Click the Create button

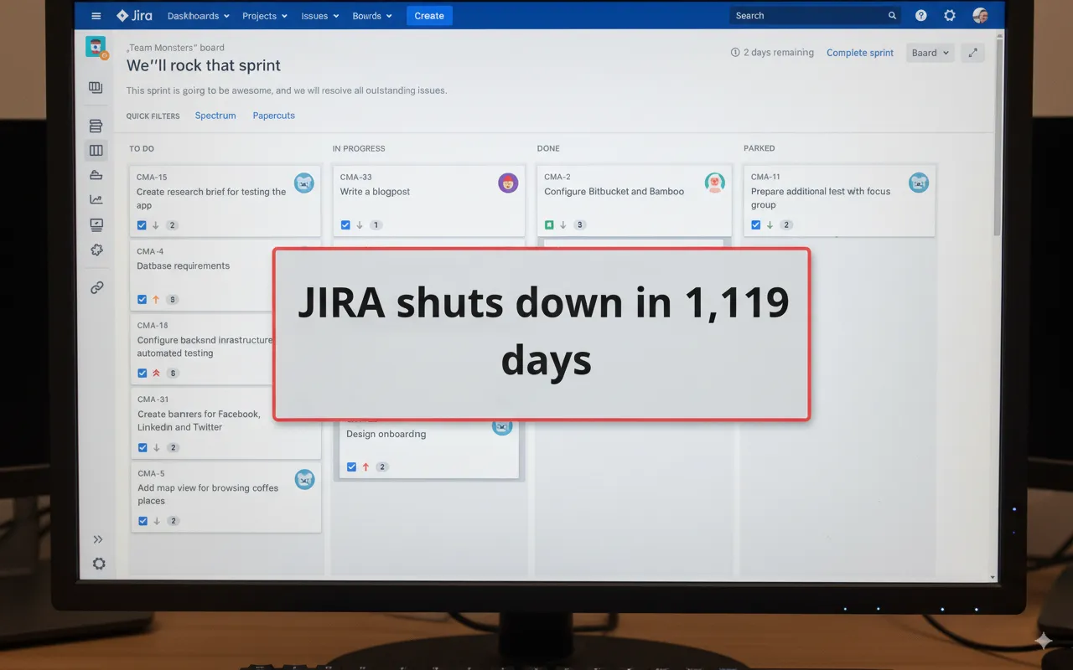pyautogui.click(x=429, y=15)
